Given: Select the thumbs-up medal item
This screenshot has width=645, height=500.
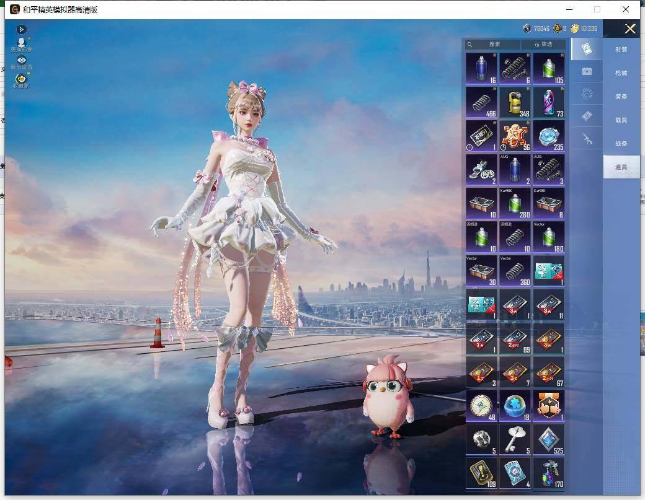Looking at the screenshot, I should 549,406.
